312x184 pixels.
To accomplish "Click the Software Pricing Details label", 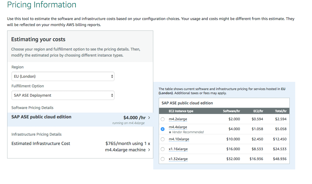I will tap(33, 108).
